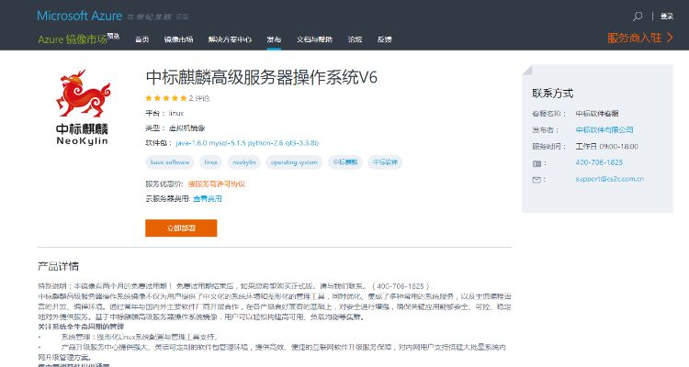Open the 首页 menu item
689x367 pixels.
(141, 39)
